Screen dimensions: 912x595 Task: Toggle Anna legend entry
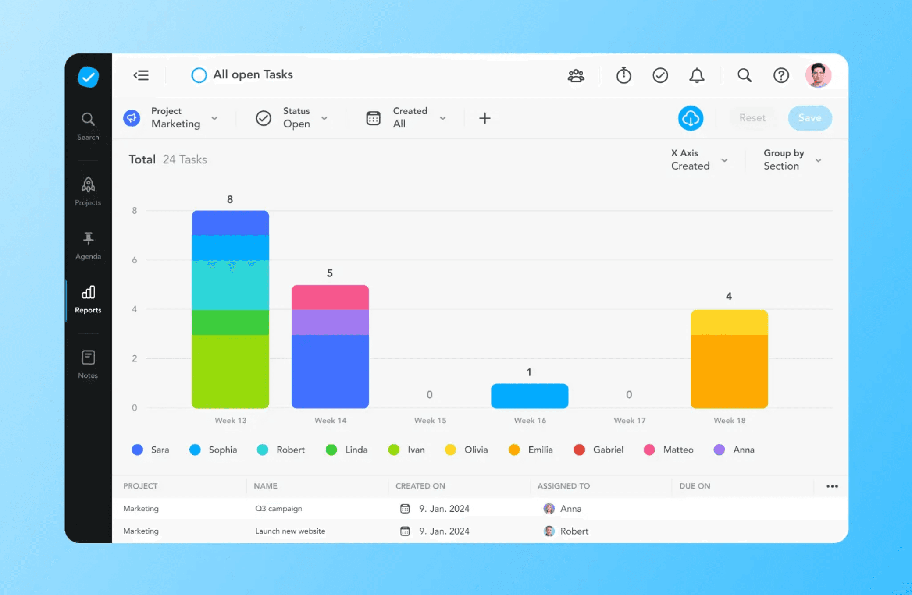[x=734, y=450]
